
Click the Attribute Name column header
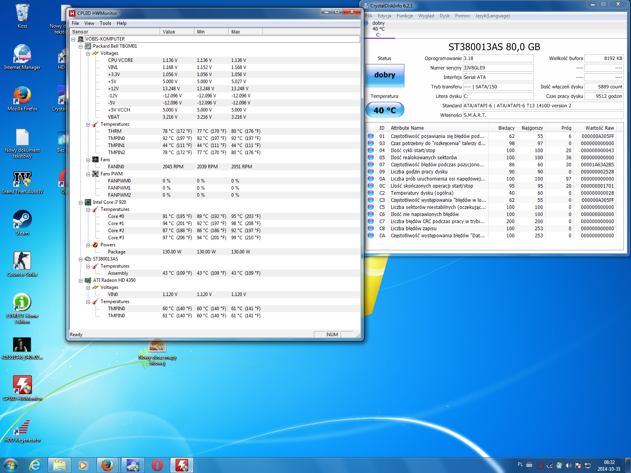coord(438,128)
